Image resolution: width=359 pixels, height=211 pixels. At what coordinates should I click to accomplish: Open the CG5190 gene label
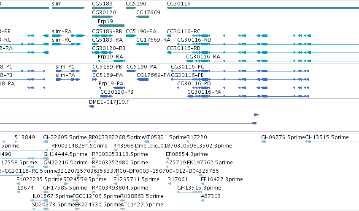point(136,4)
